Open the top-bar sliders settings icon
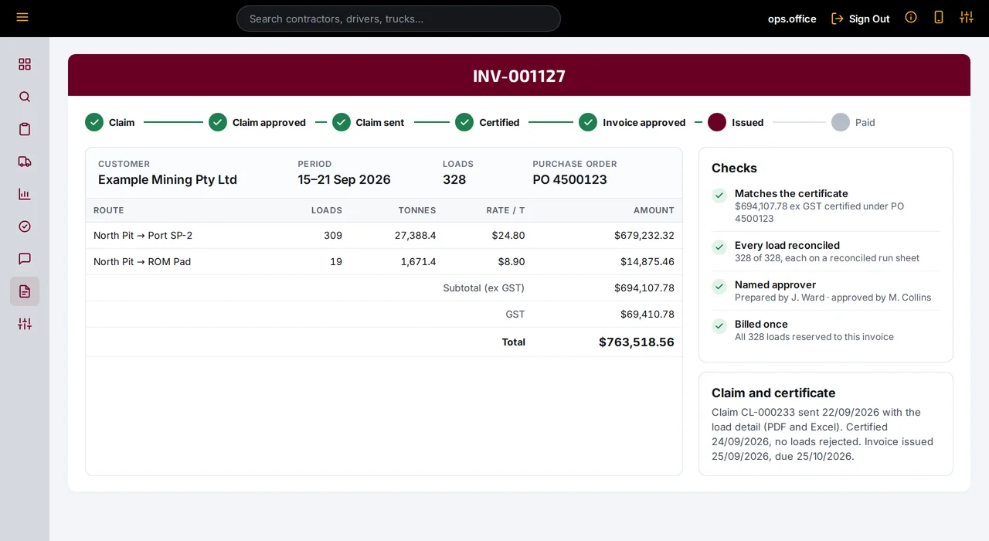989x541 pixels. pos(967,17)
